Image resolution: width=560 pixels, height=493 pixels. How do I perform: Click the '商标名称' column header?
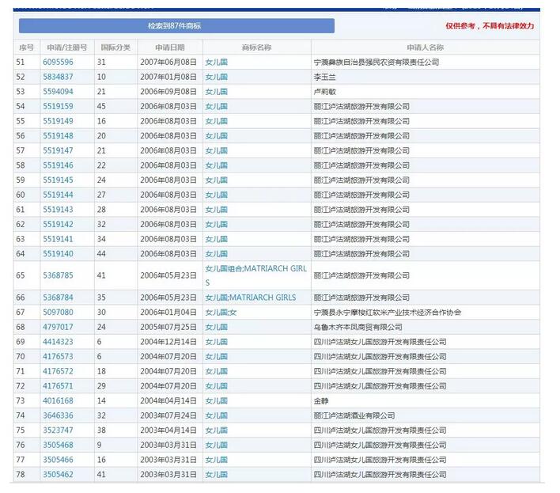click(x=255, y=47)
